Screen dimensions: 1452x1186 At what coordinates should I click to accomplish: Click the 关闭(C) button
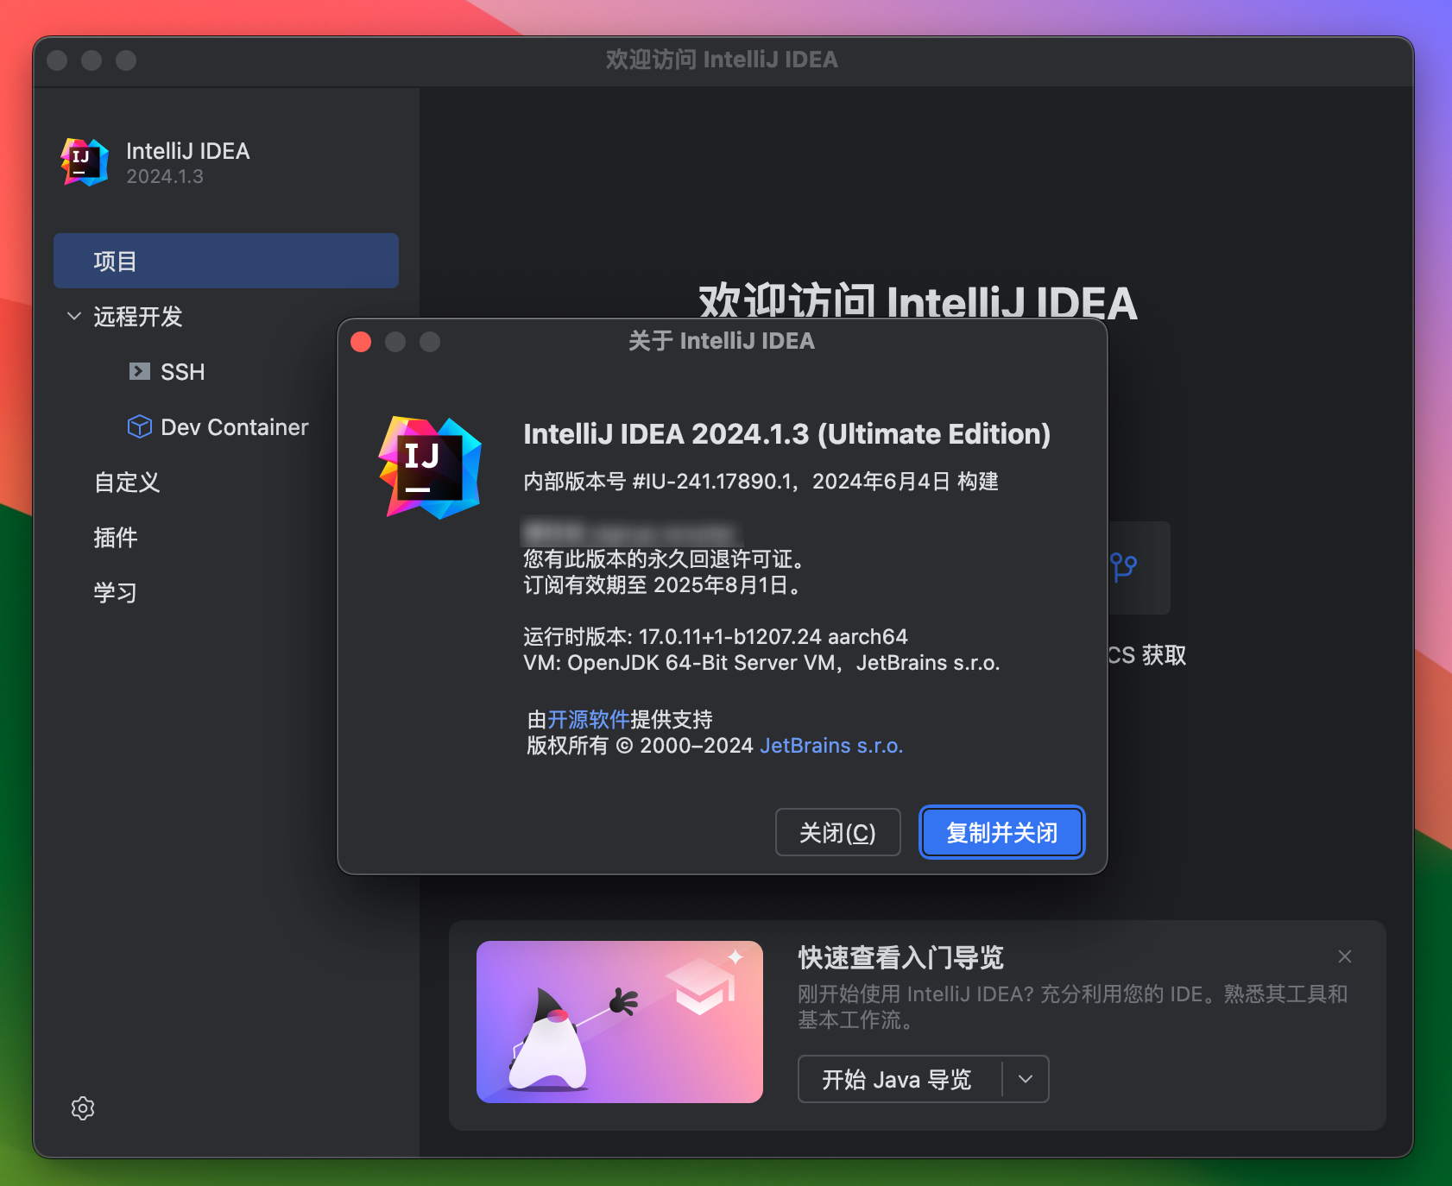[837, 832]
